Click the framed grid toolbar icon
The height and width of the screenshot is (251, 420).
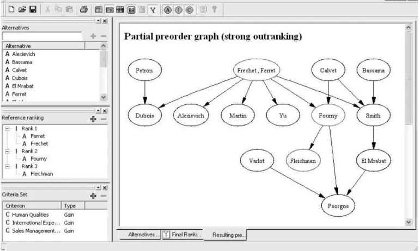click(131, 10)
